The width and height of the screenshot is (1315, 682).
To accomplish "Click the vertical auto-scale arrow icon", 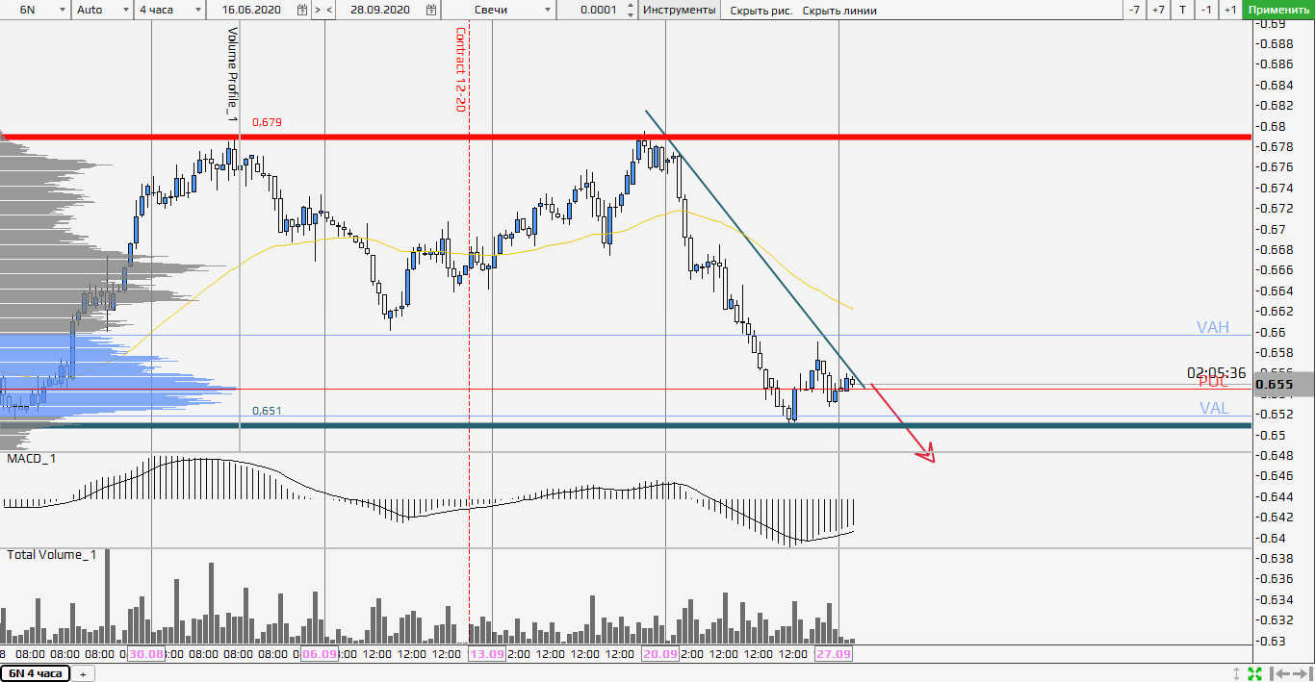I will click(1237, 673).
